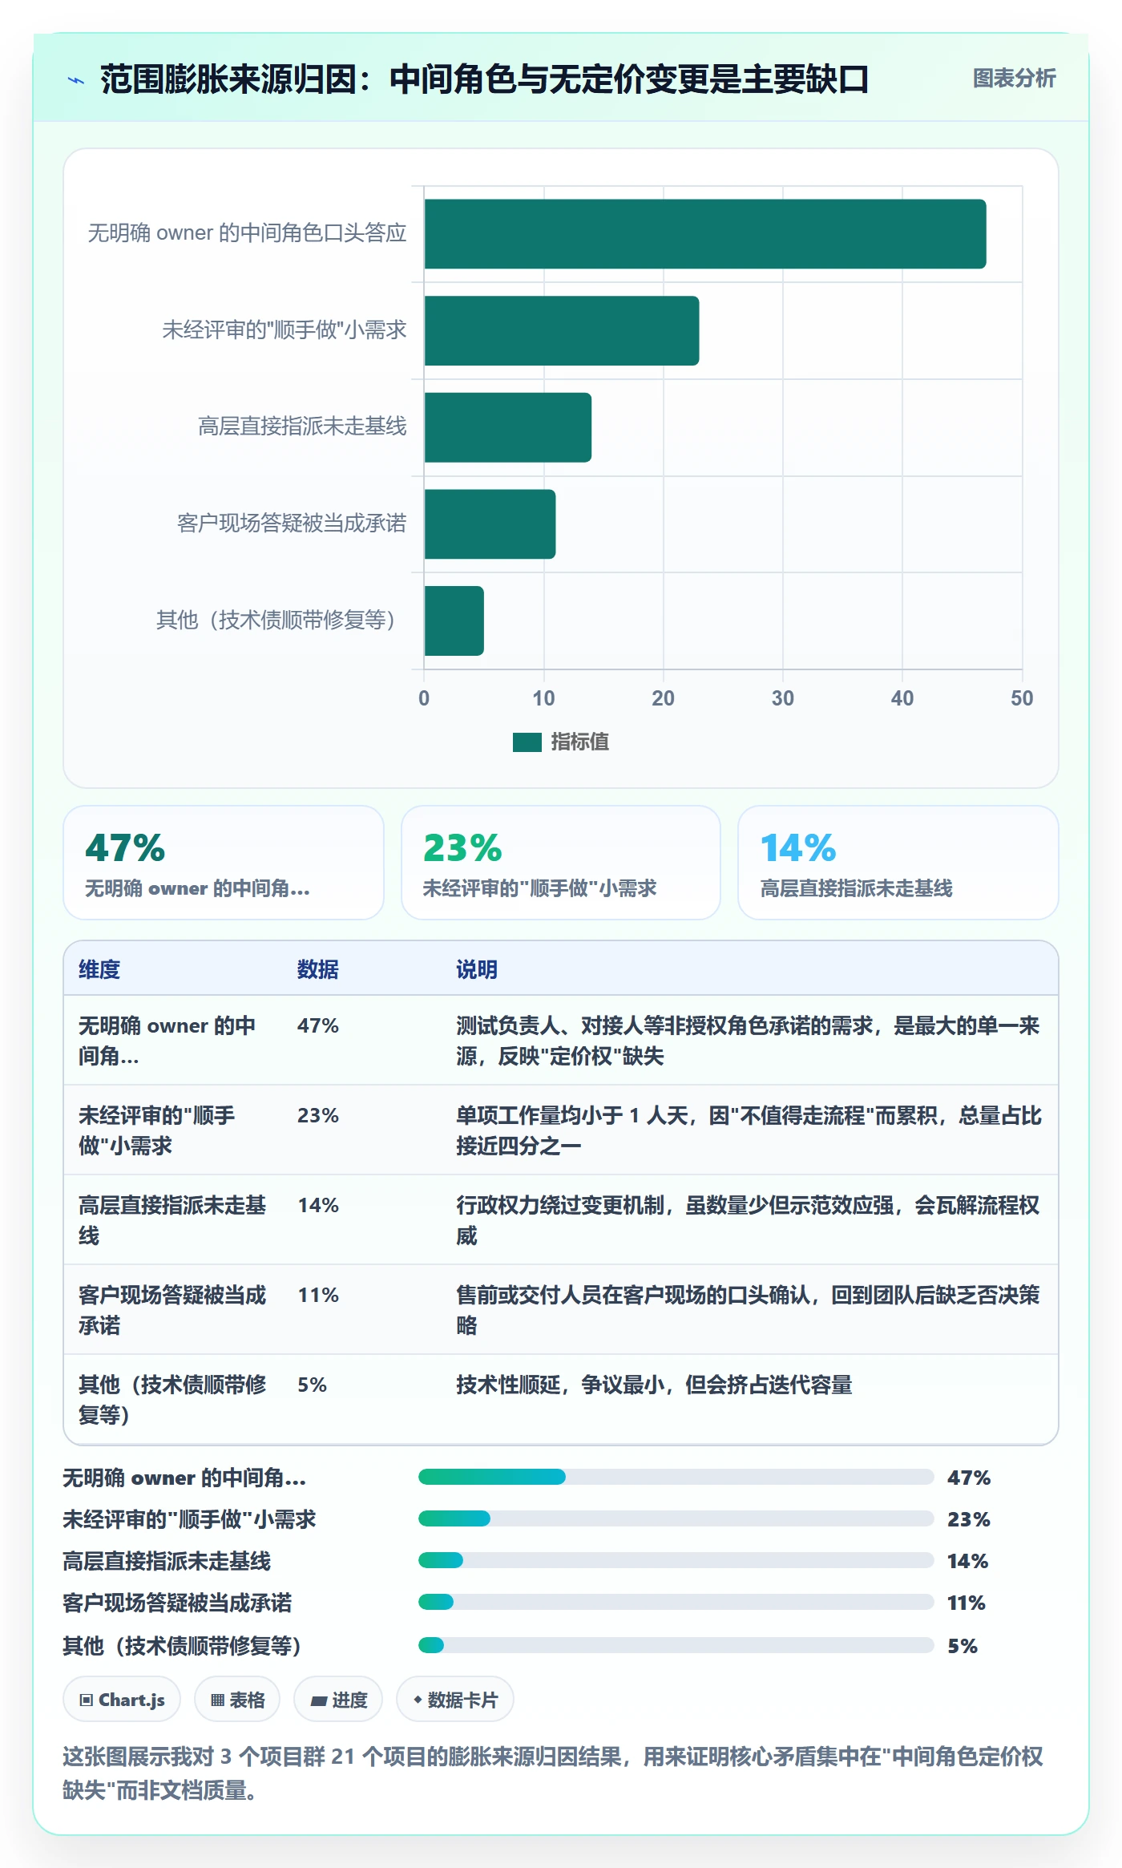Click the 11% cell in the table
Viewport: 1122px width, 1868px height.
pos(318,1295)
